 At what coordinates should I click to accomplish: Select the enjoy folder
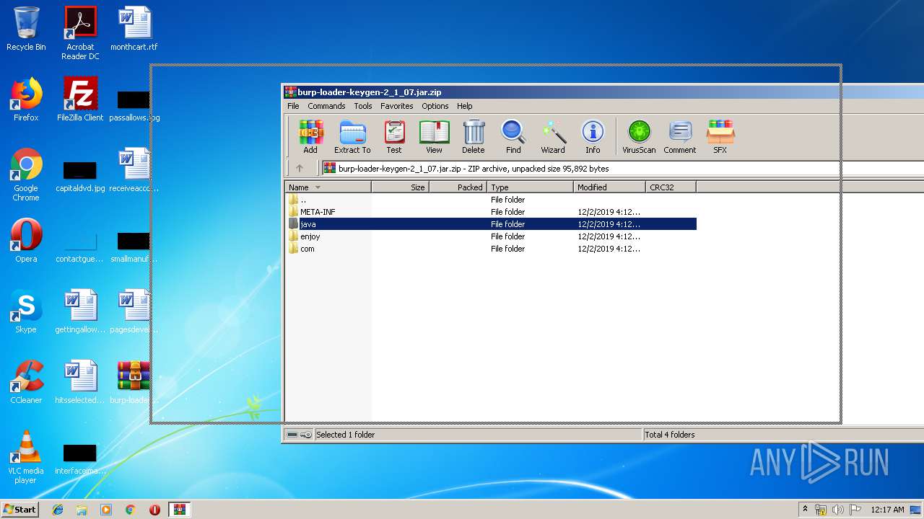tap(491, 236)
